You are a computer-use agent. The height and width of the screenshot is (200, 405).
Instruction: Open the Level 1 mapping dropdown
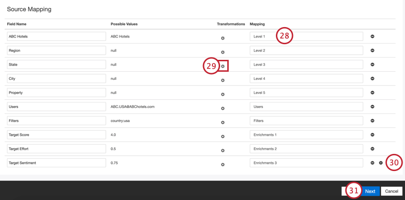coord(306,36)
